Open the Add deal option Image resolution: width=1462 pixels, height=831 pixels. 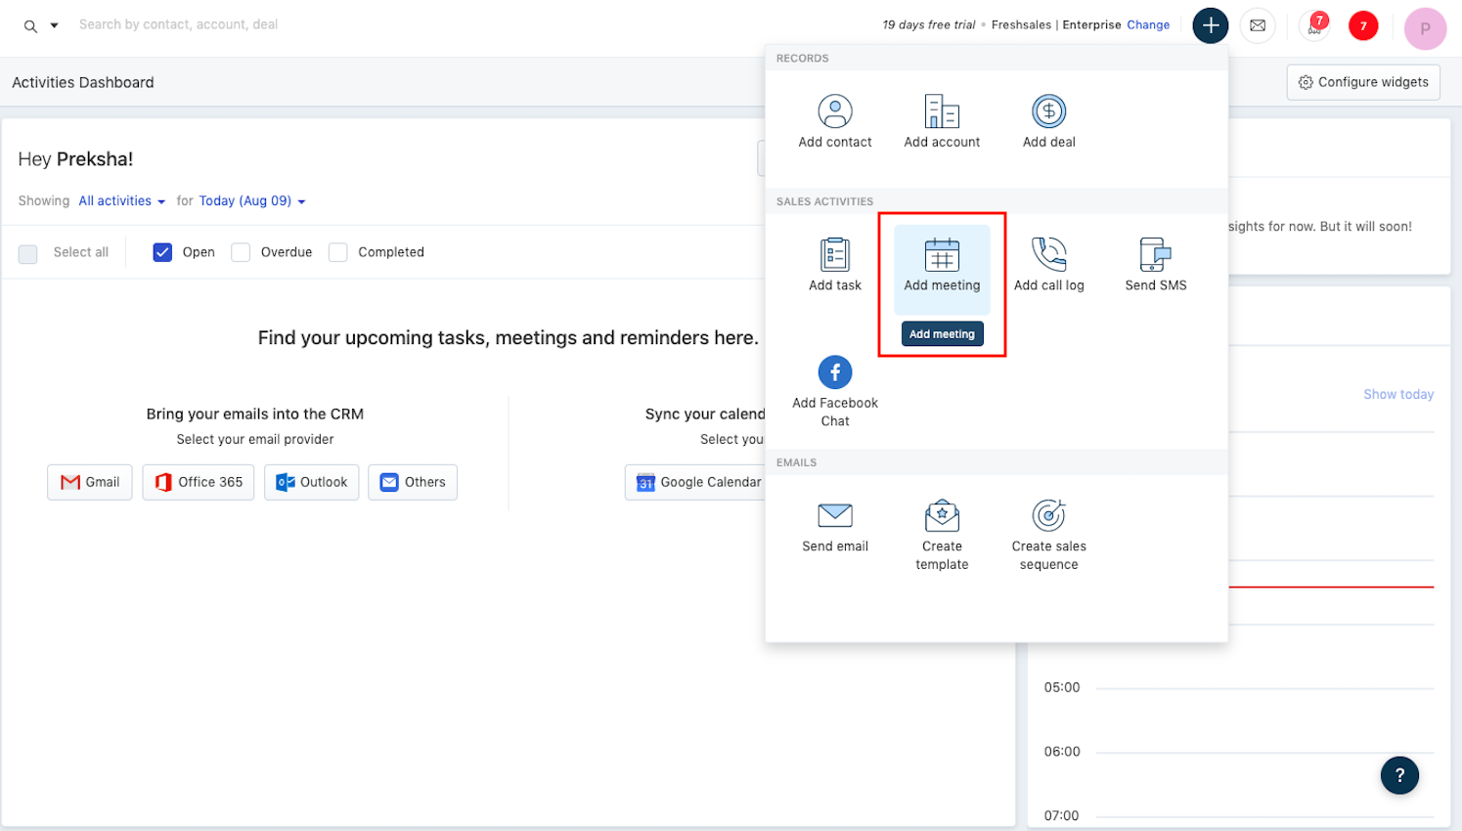coord(1048,112)
